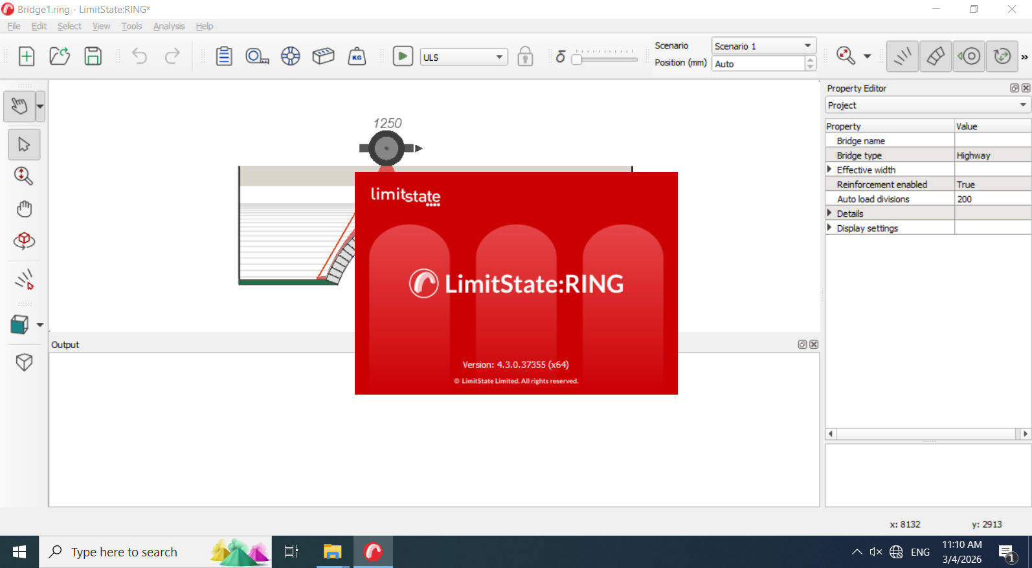Screen dimensions: 1032x568
Task: Toggle Reinforcement enabled True value
Action: click(993, 184)
